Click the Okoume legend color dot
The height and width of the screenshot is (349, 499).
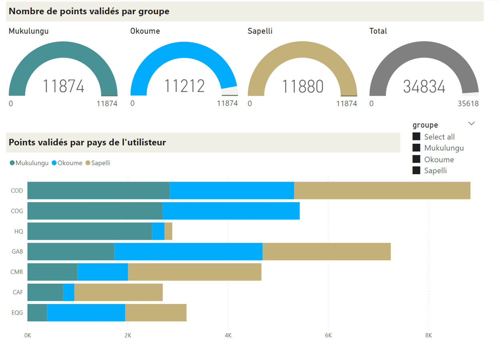coord(54,163)
